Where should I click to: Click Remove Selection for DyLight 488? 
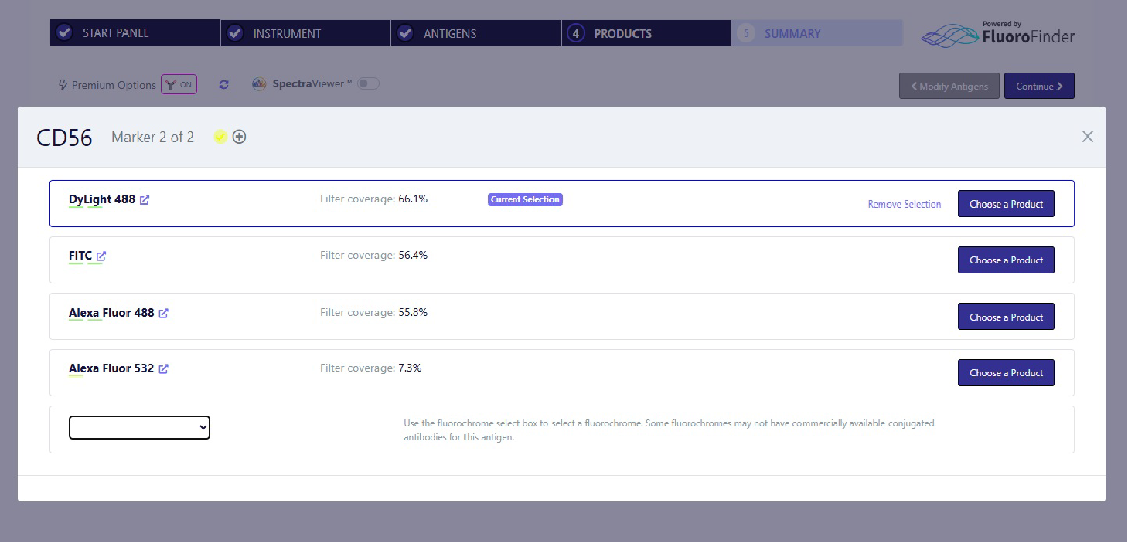(x=904, y=205)
